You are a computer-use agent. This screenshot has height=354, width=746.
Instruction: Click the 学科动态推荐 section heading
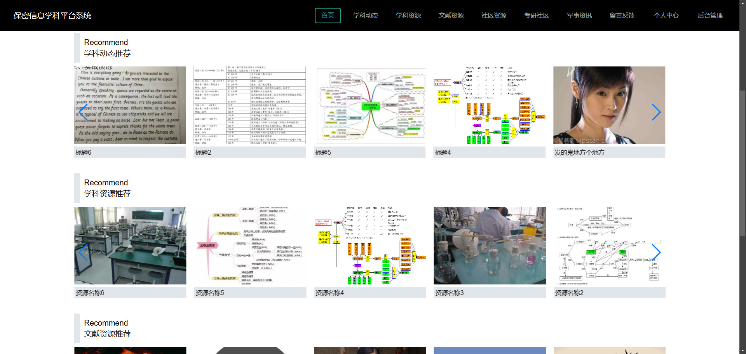pyautogui.click(x=107, y=53)
